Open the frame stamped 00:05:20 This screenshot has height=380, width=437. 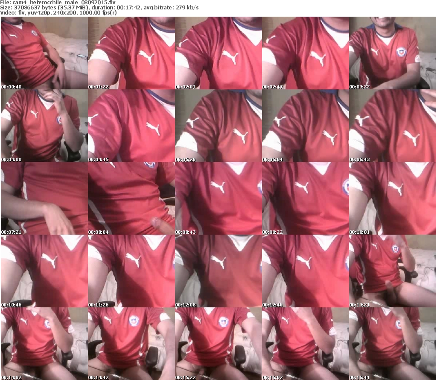click(x=218, y=126)
